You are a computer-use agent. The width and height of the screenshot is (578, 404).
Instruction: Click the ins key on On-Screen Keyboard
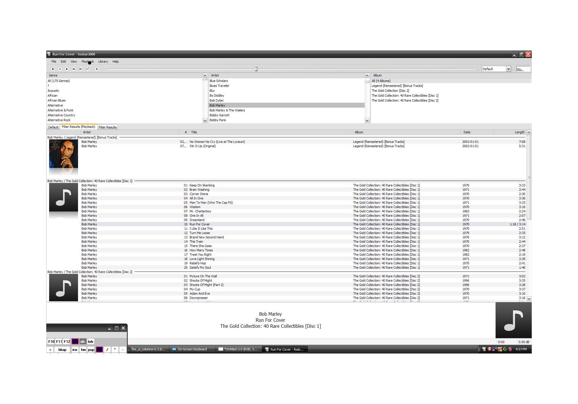pyautogui.click(x=75, y=350)
